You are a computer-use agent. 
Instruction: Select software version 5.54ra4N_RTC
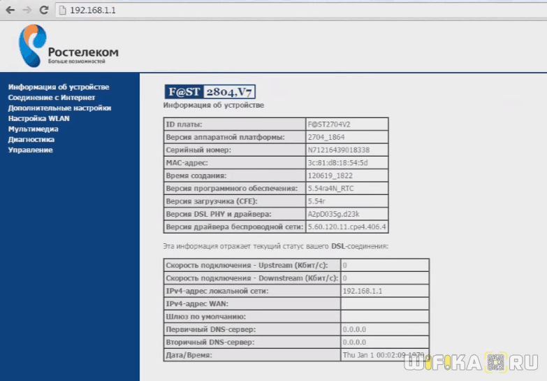pos(330,188)
